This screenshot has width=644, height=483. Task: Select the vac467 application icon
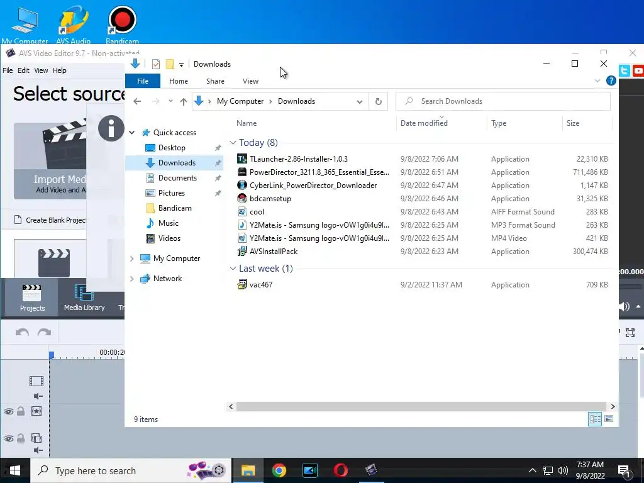tap(242, 284)
